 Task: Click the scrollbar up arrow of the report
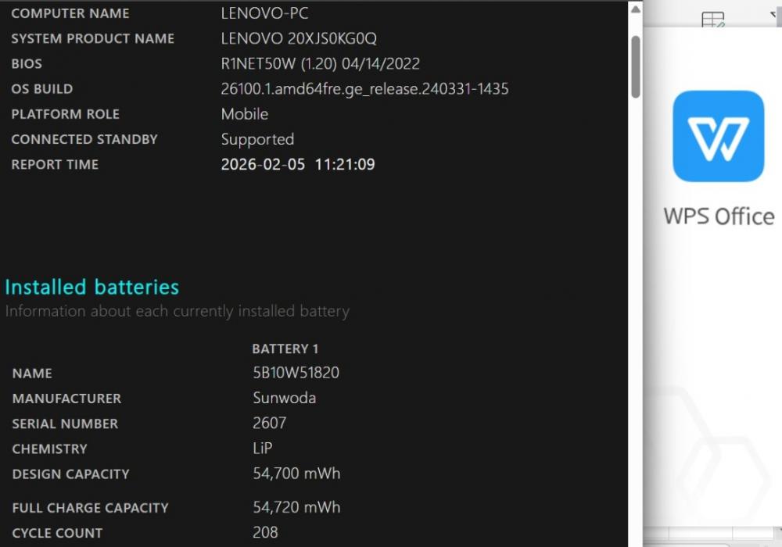pos(635,9)
